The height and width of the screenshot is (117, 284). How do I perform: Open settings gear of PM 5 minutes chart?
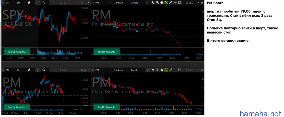202,70
